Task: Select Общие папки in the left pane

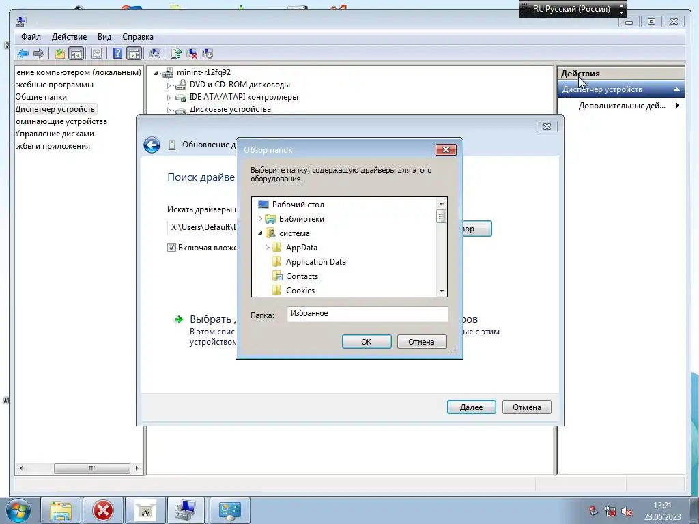Action: coord(41,97)
